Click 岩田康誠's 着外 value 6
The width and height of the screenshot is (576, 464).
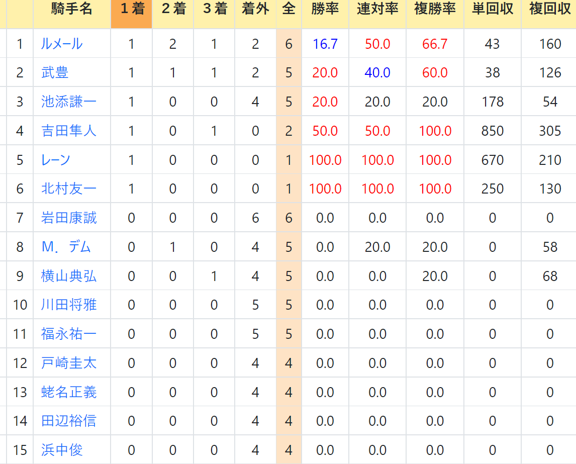tap(255, 218)
